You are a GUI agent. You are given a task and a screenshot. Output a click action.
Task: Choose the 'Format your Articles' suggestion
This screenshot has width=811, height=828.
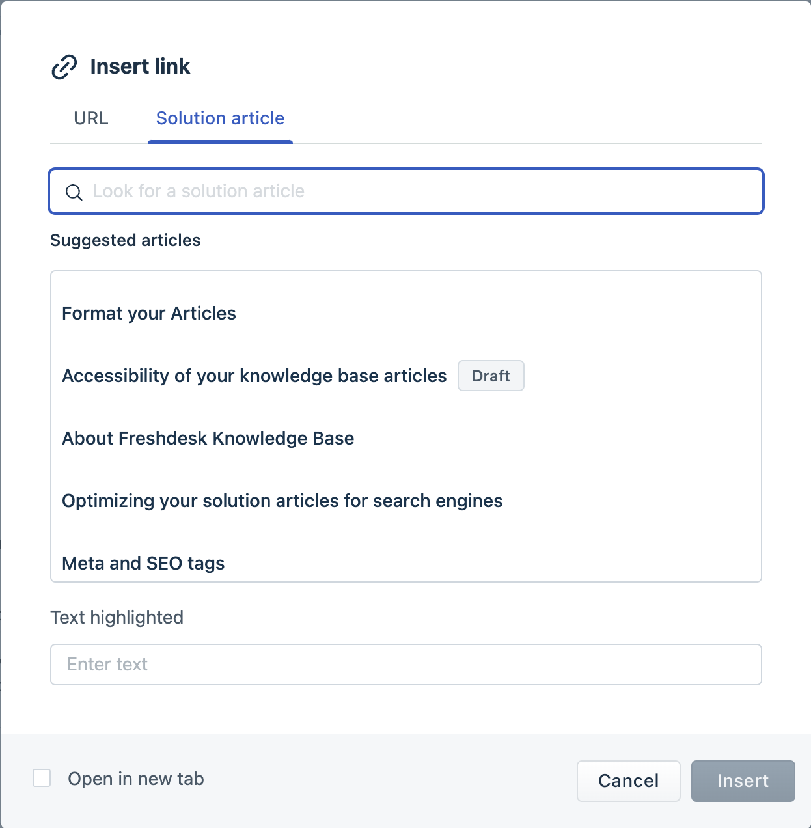(149, 314)
